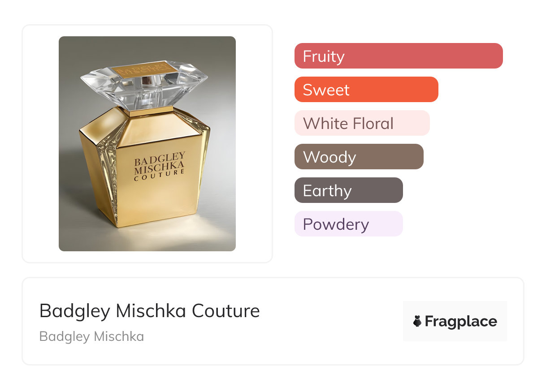Select the Sweet accord bar

coord(366,90)
